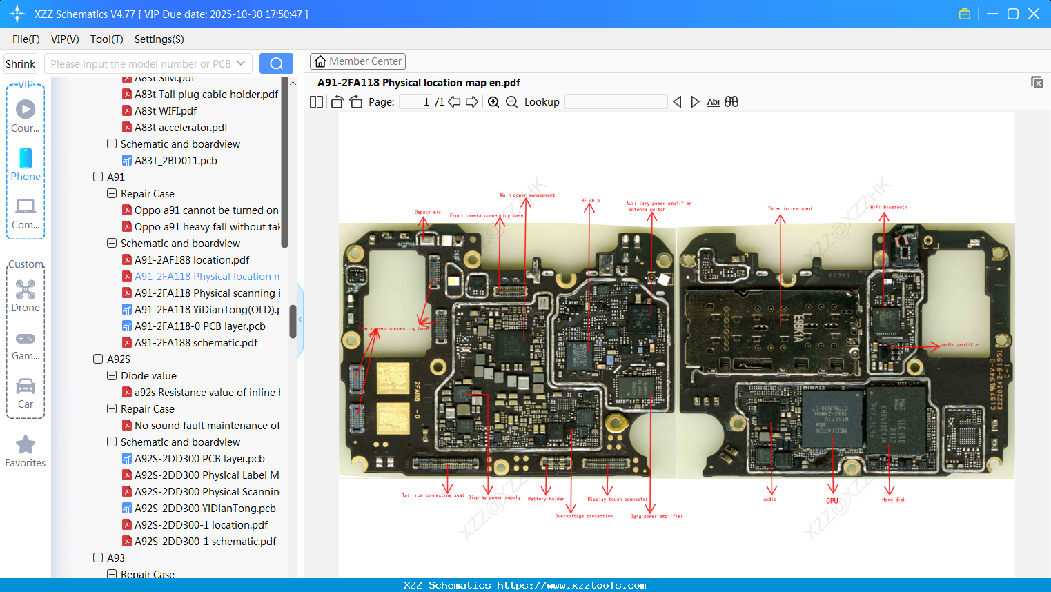Image resolution: width=1051 pixels, height=592 pixels.
Task: Collapse the A93 tree node
Action: (98, 558)
